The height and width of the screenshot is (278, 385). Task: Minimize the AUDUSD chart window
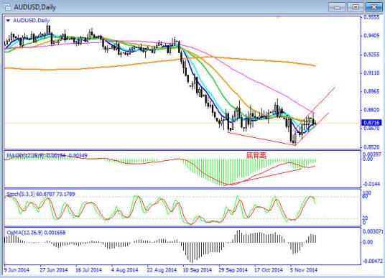337,7
